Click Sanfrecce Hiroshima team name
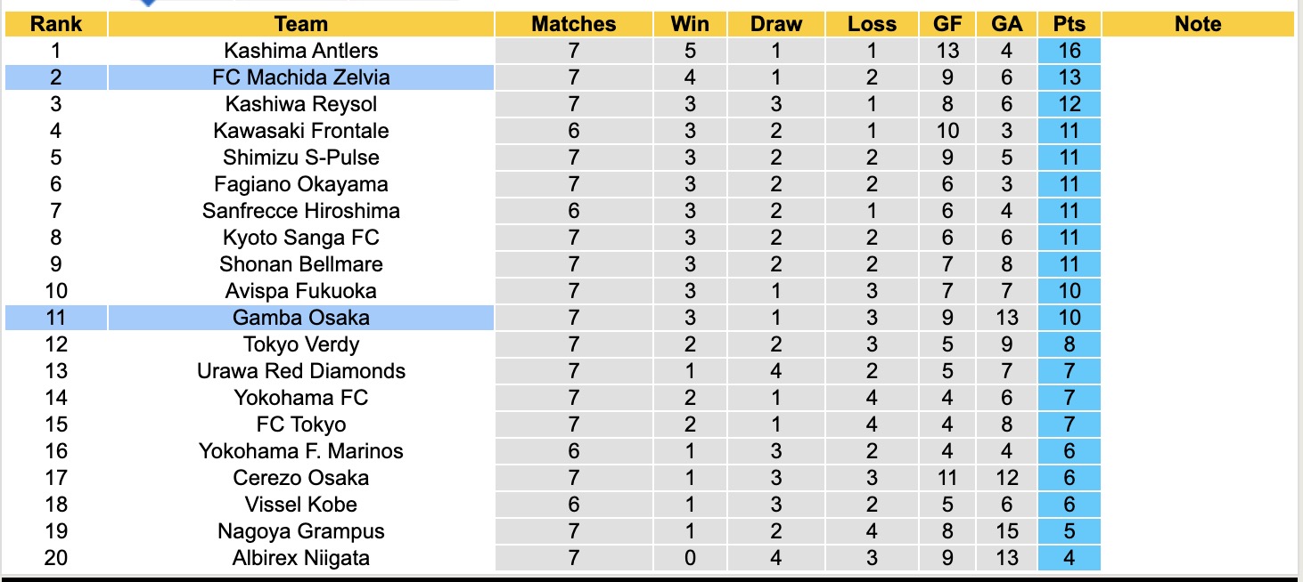The height and width of the screenshot is (582, 1303). coord(301,211)
